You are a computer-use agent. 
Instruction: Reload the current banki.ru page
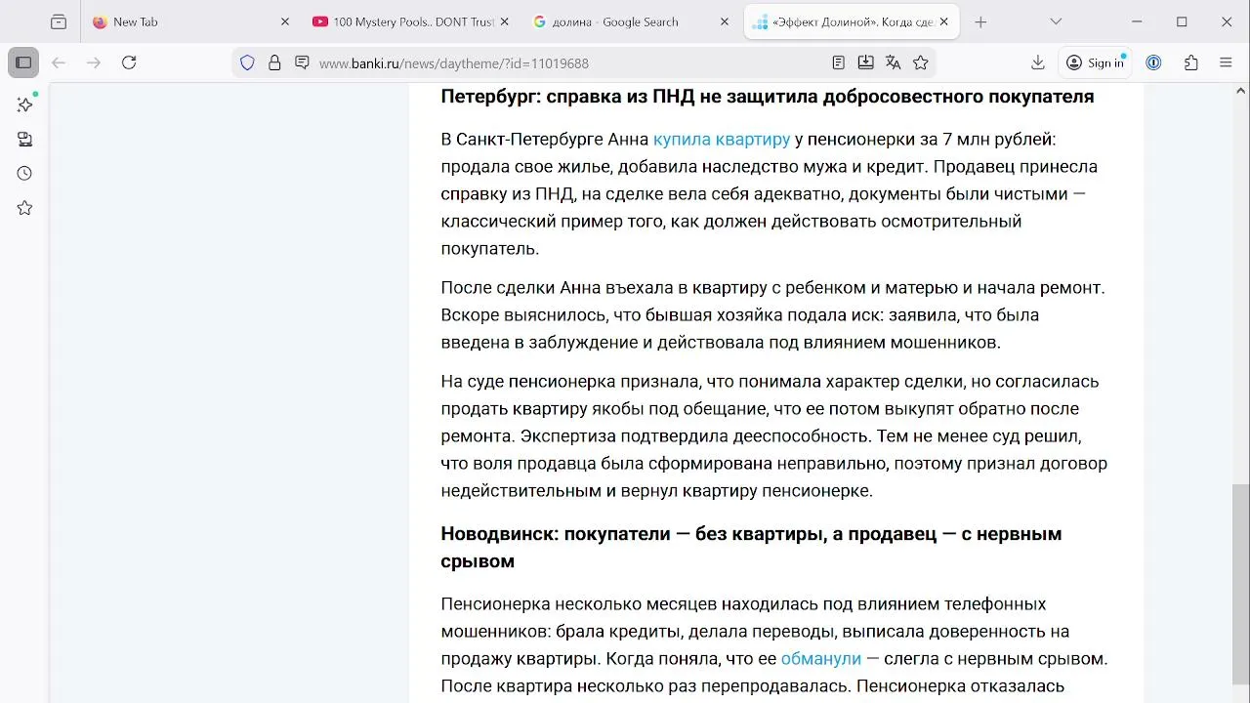(129, 62)
